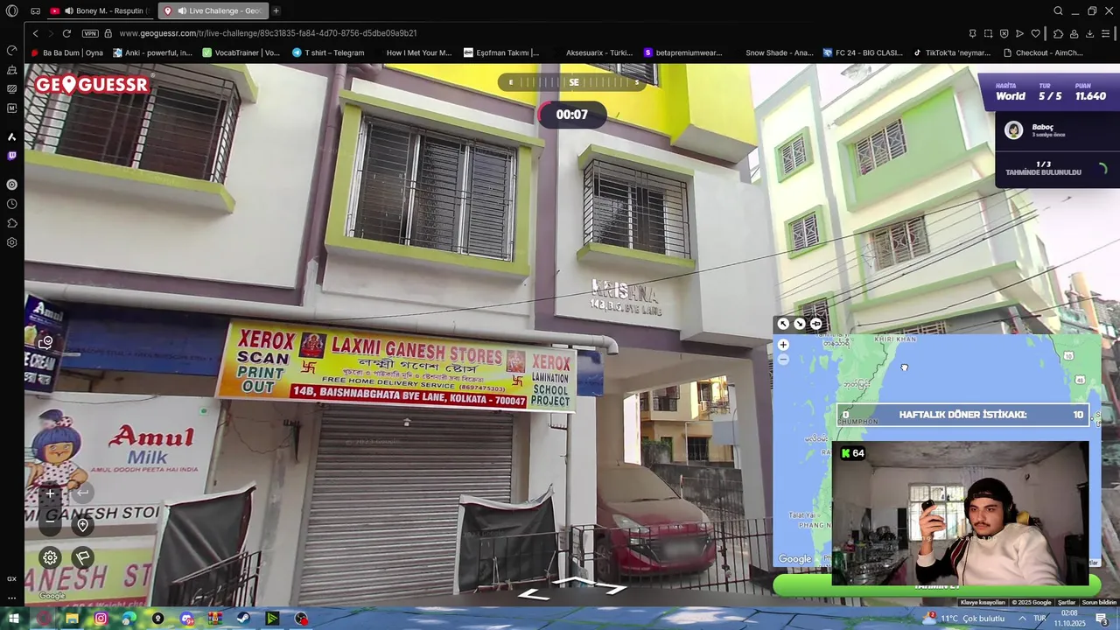This screenshot has width=1120, height=630.
Task: Open the Checkout - AimCh bookmark
Action: coord(1043,52)
